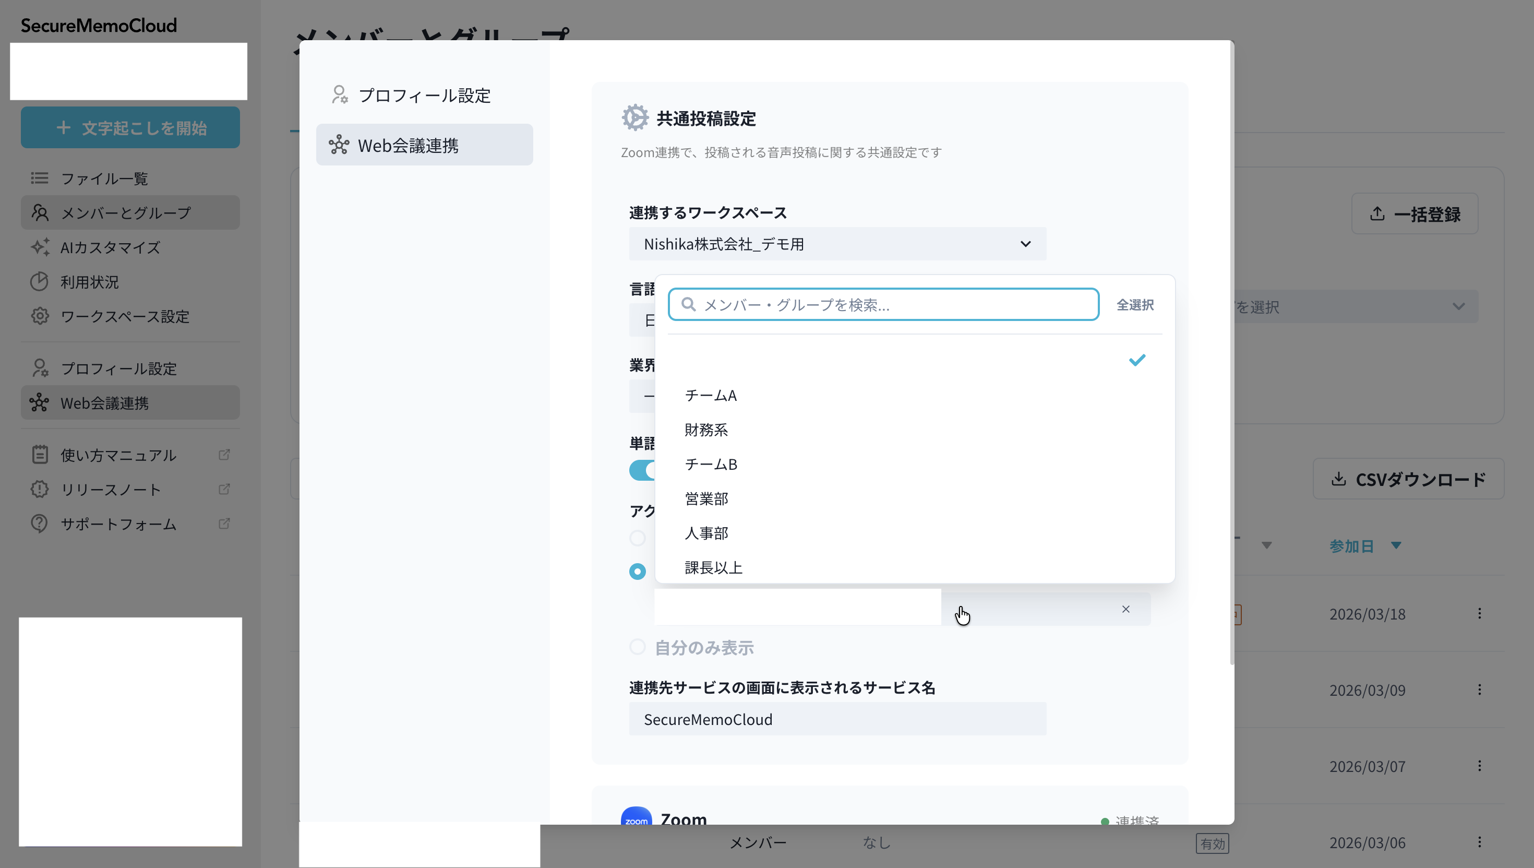Open 使い方マニュアル external link icon
The image size is (1534, 868).
click(224, 454)
